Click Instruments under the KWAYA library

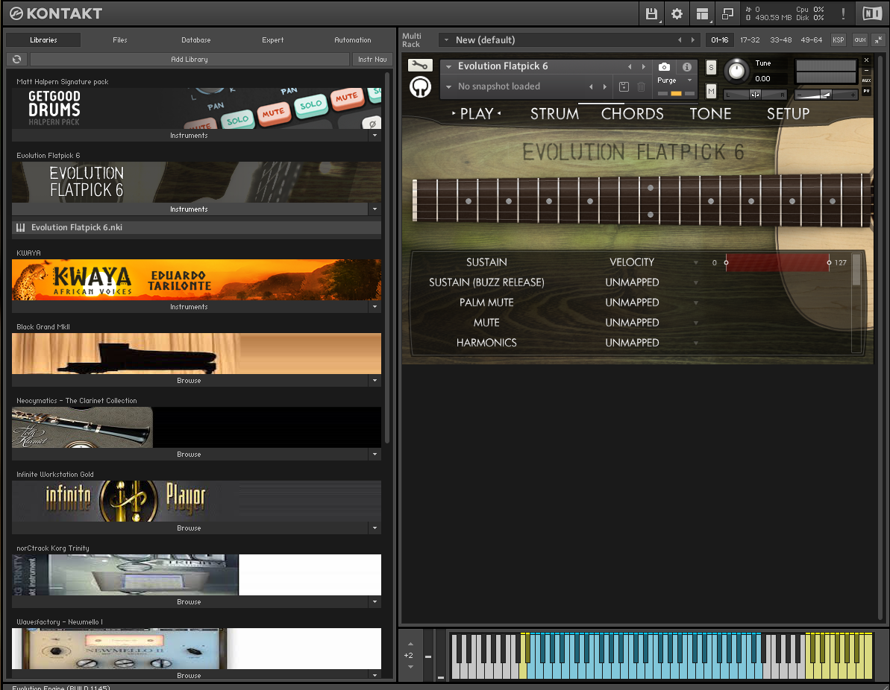tap(189, 307)
